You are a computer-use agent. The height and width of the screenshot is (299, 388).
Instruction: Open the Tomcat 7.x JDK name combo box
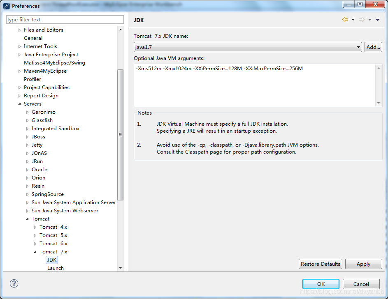[x=248, y=47]
